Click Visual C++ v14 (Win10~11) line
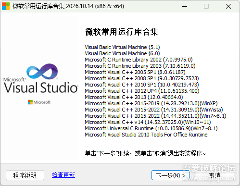This screenshot has width=240, height=186. click(x=148, y=122)
